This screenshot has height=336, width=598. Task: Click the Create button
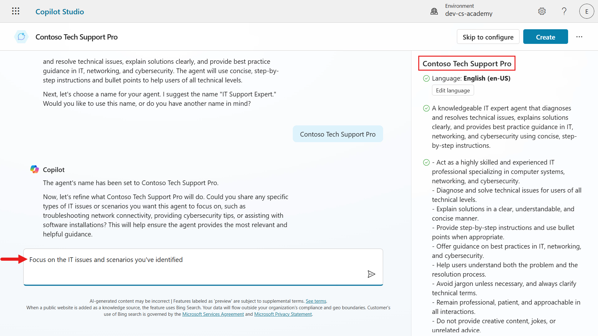(x=545, y=37)
